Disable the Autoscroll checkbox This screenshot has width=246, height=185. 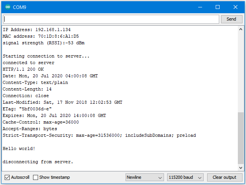pos(7,177)
